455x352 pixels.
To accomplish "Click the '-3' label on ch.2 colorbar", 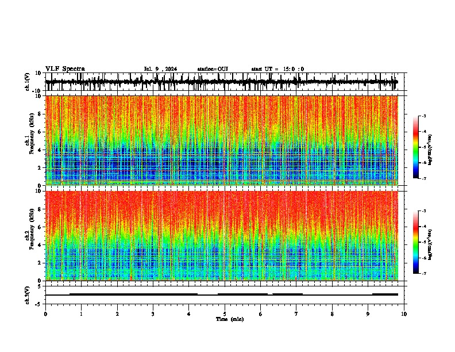I will pos(423,211).
